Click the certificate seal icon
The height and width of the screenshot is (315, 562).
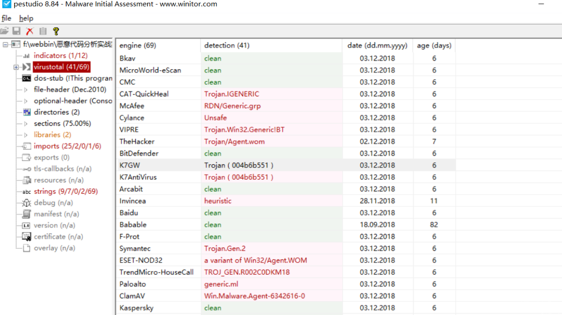coord(26,237)
